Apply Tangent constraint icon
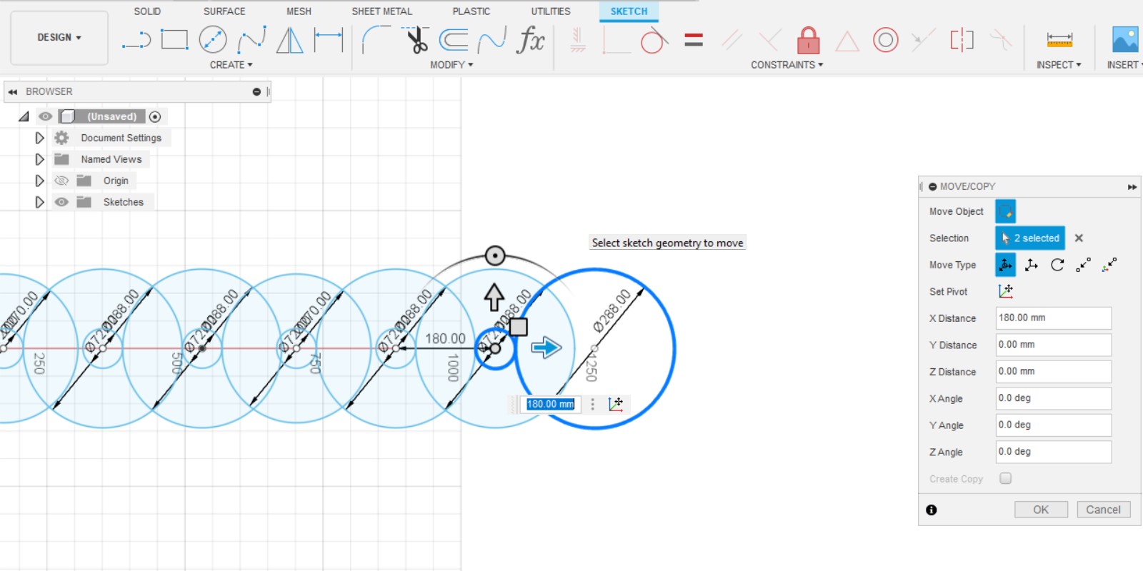This screenshot has width=1143, height=571. [654, 40]
